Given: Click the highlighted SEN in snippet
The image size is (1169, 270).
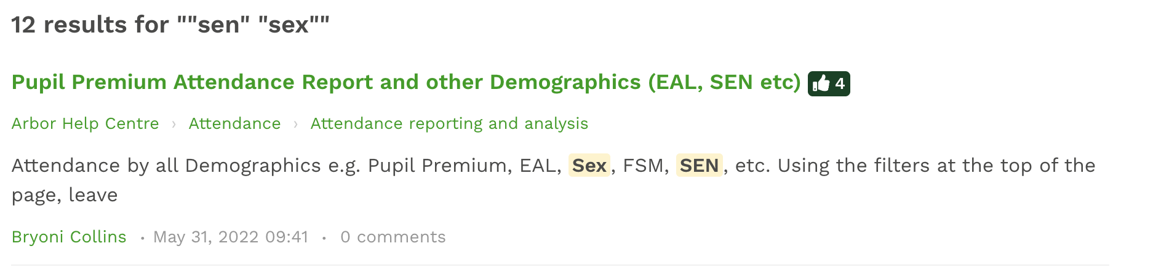Looking at the screenshot, I should (699, 166).
